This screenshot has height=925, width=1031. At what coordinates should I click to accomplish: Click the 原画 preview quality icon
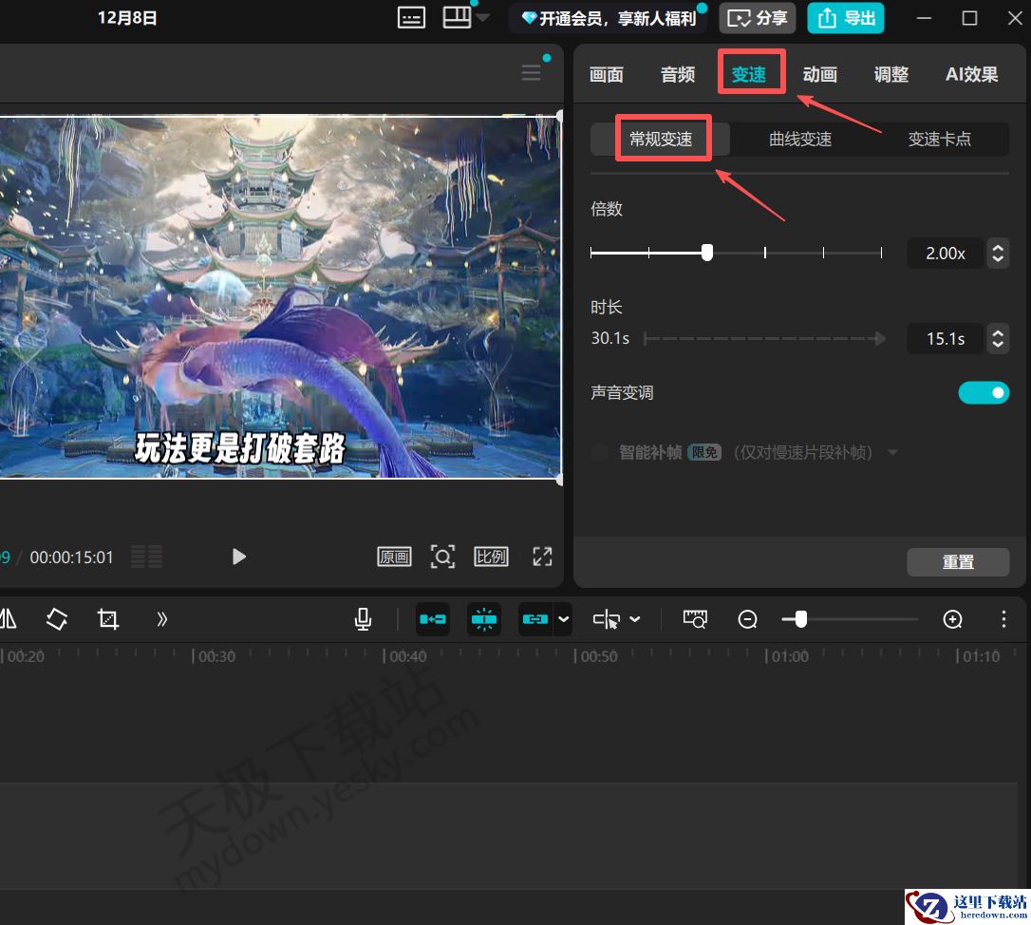pyautogui.click(x=394, y=557)
